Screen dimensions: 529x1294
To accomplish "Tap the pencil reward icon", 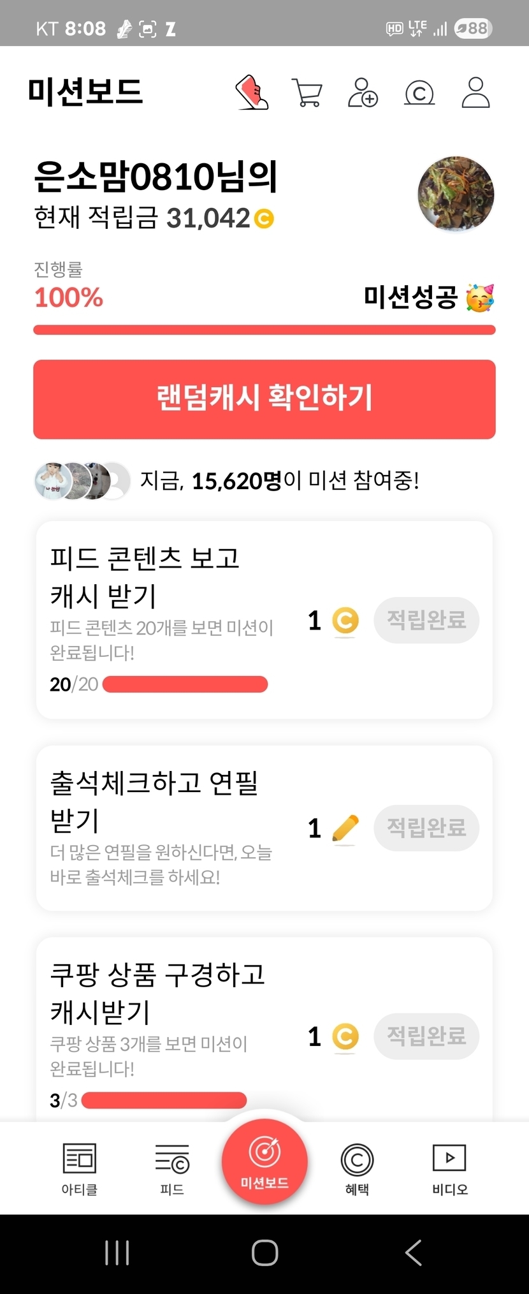I will pyautogui.click(x=345, y=828).
